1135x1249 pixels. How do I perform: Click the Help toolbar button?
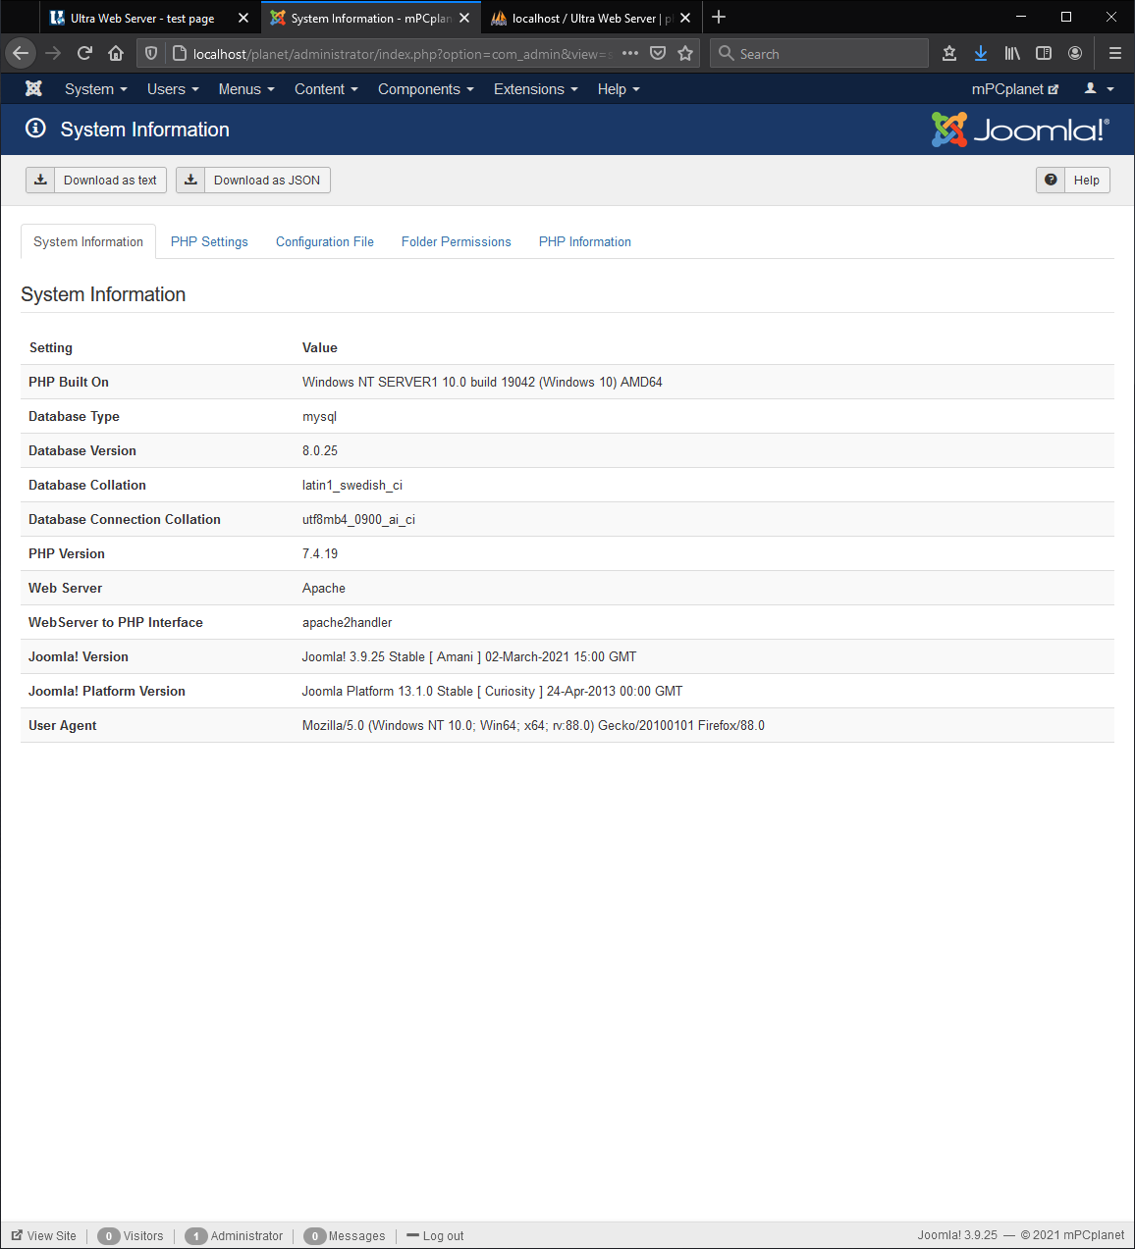1073,180
